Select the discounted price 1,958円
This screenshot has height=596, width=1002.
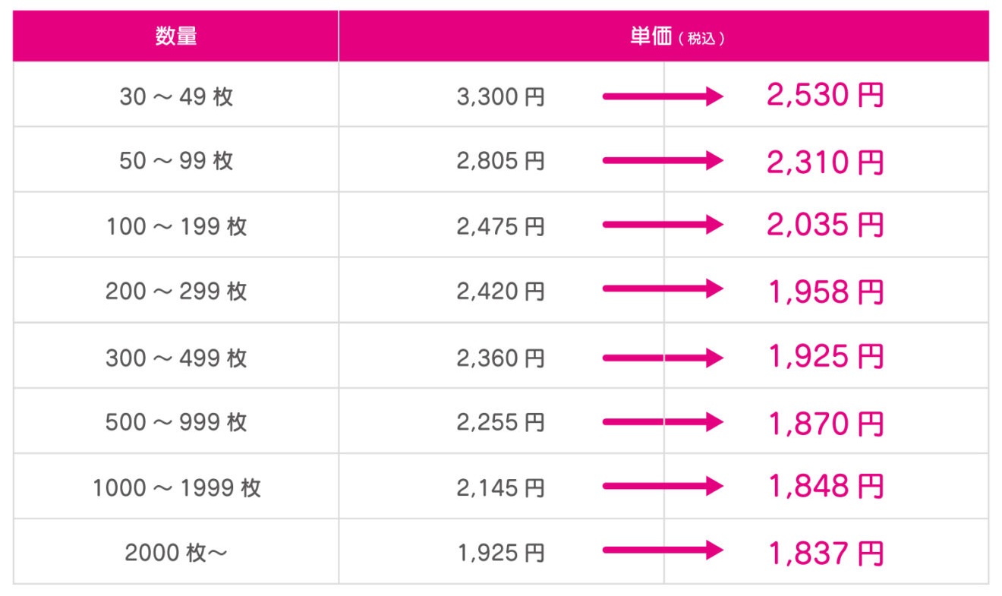point(825,291)
